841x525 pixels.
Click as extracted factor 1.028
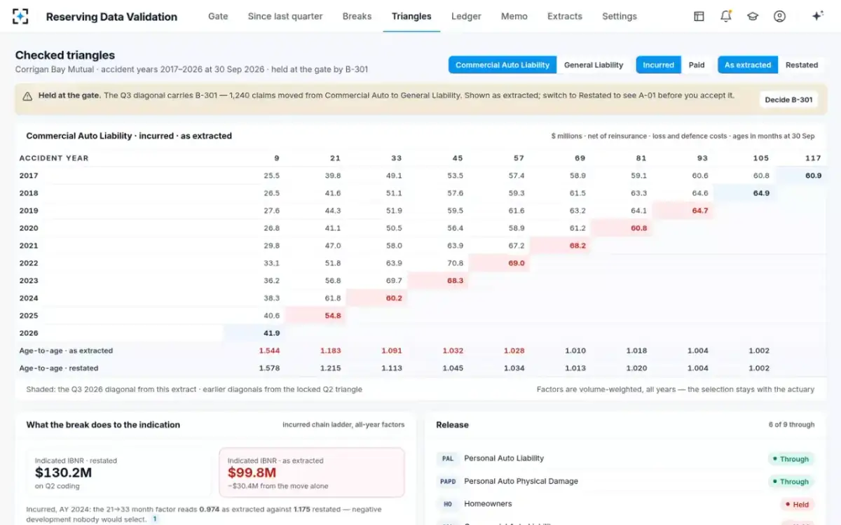coord(514,351)
